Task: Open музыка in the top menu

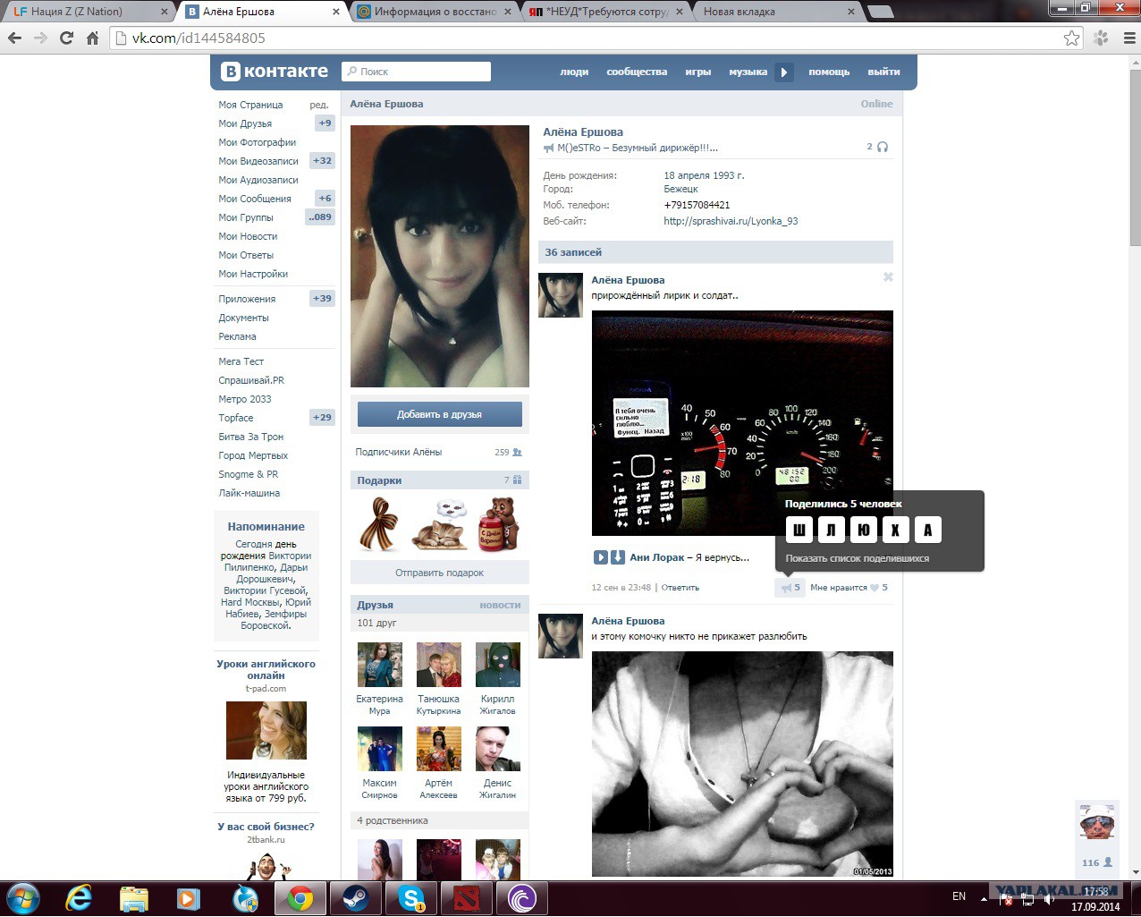Action: pos(748,72)
